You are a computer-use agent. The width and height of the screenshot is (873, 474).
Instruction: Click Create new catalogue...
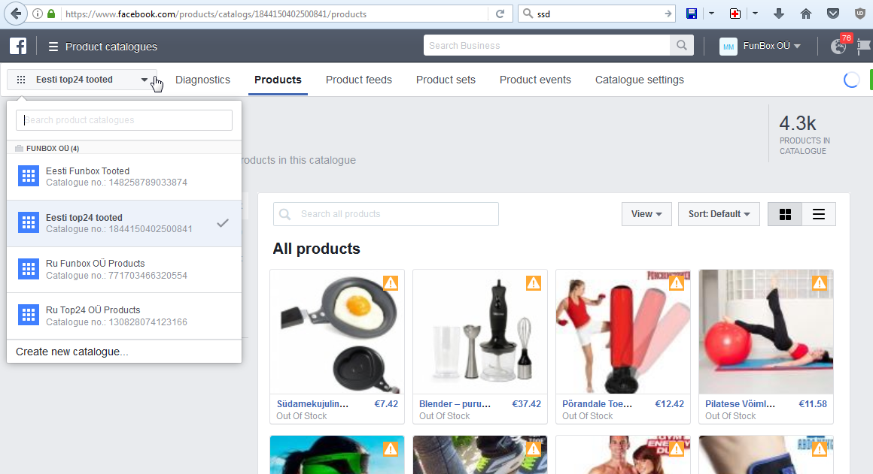point(71,352)
